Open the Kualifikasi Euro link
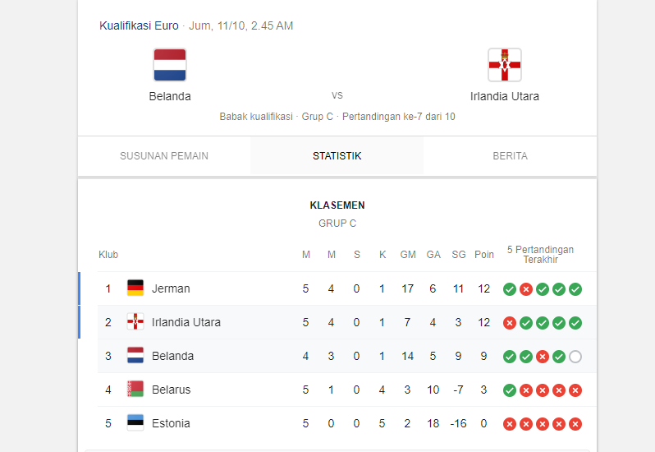 pos(139,25)
